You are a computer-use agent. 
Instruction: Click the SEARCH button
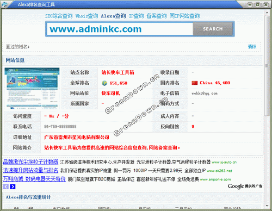pyautogui.click(x=213, y=29)
